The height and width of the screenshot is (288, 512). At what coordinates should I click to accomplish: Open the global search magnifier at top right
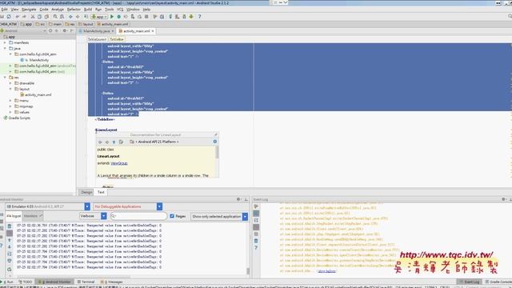(x=510, y=16)
